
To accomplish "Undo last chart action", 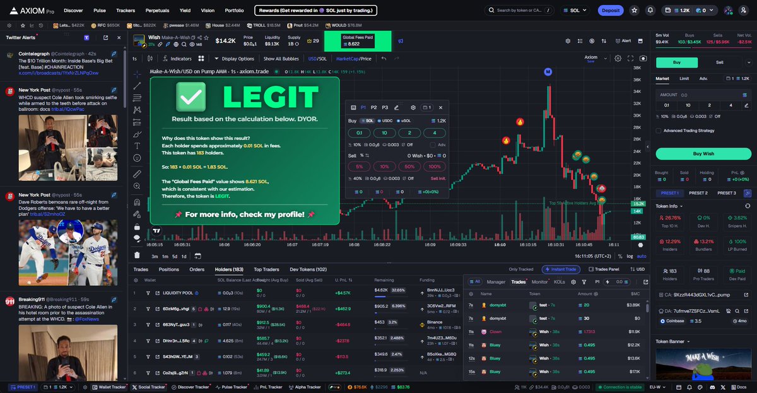I will [384, 59].
